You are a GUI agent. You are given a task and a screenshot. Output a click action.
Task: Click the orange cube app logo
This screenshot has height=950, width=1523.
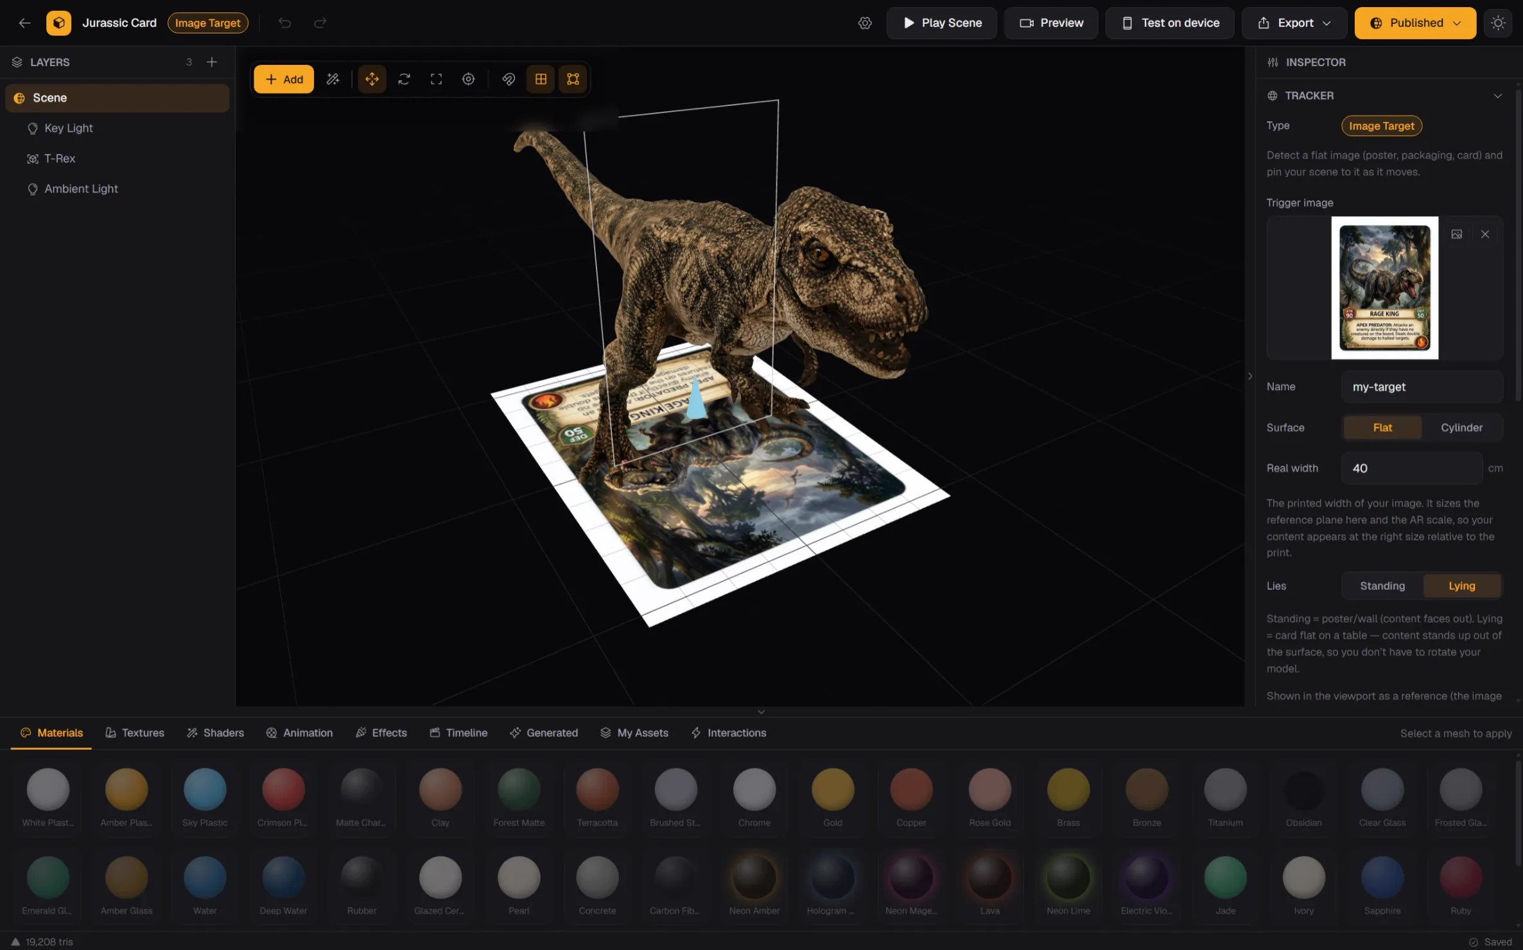click(58, 23)
